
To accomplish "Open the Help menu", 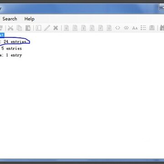I will pos(29,19).
